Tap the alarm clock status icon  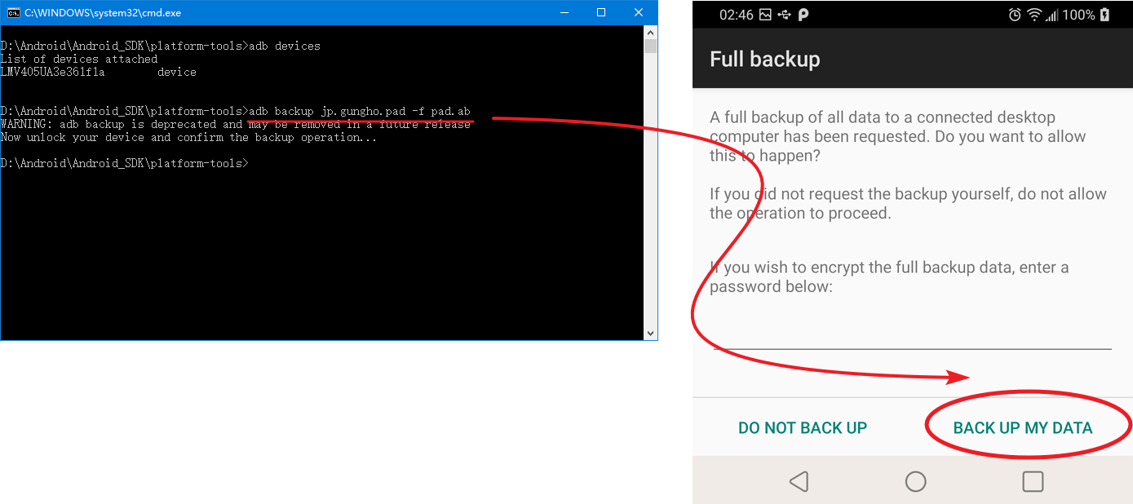[1015, 15]
